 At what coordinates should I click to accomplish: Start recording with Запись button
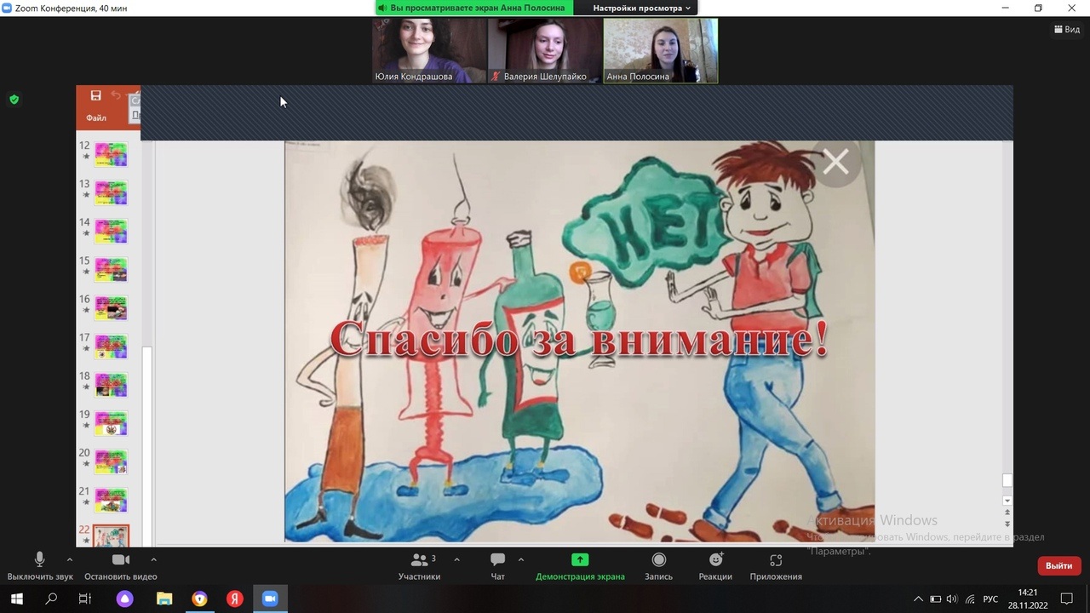tap(658, 566)
